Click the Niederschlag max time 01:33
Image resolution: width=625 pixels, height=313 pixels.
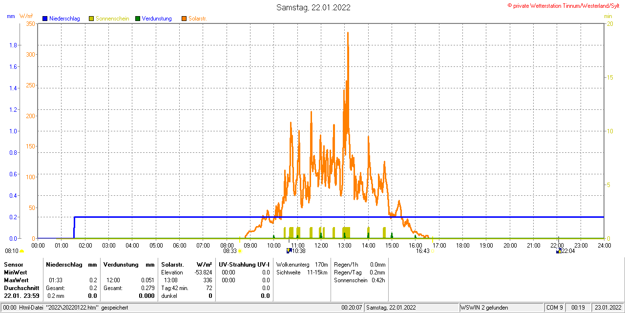tap(55, 280)
